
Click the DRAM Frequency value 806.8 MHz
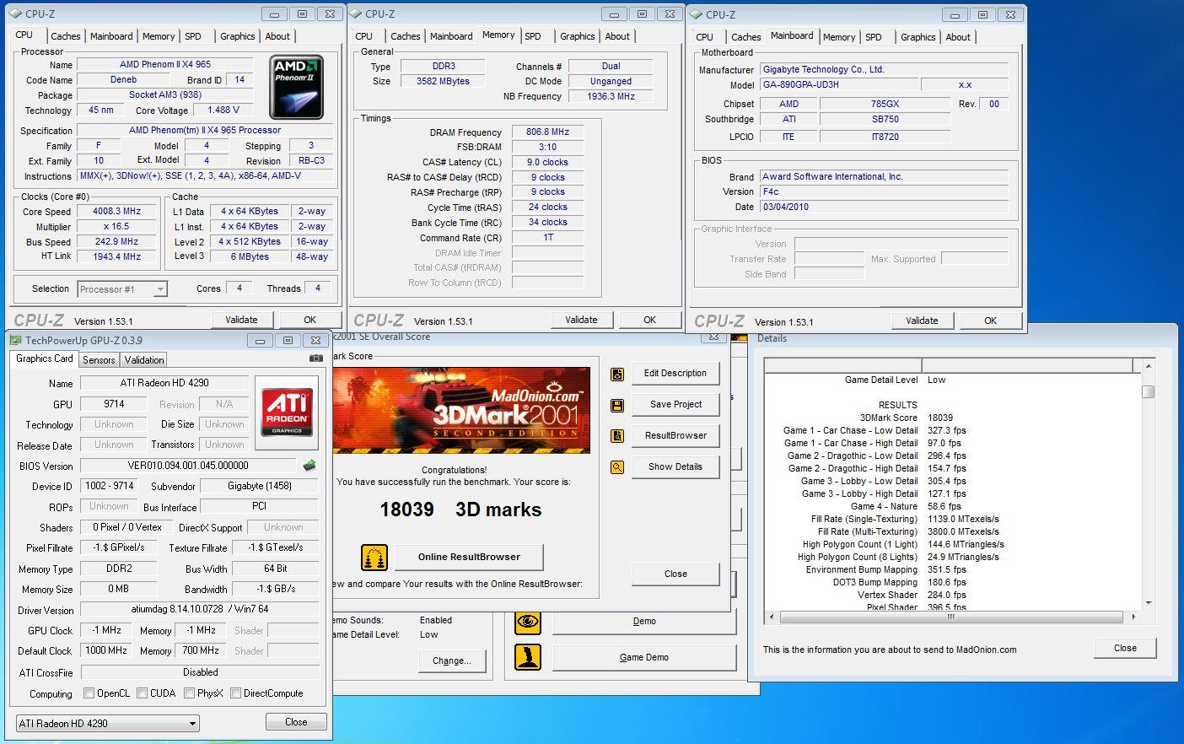(x=547, y=132)
